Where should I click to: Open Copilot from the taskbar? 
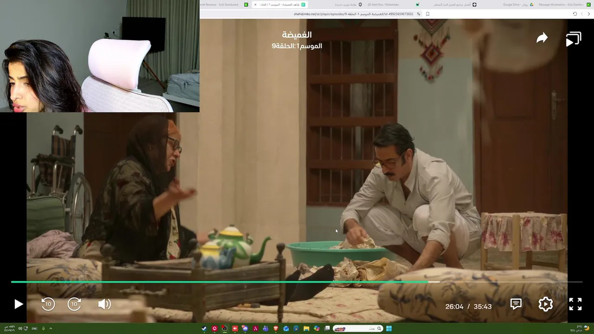[x=316, y=328]
